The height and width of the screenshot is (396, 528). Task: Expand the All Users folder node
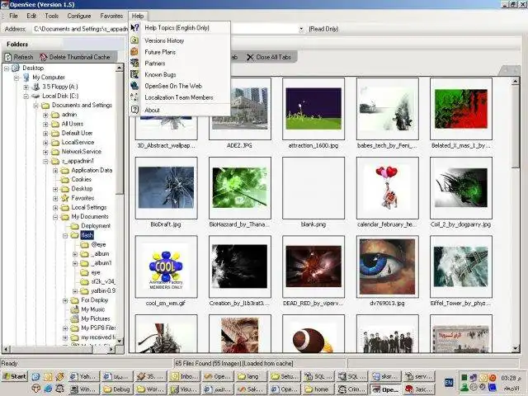point(46,124)
